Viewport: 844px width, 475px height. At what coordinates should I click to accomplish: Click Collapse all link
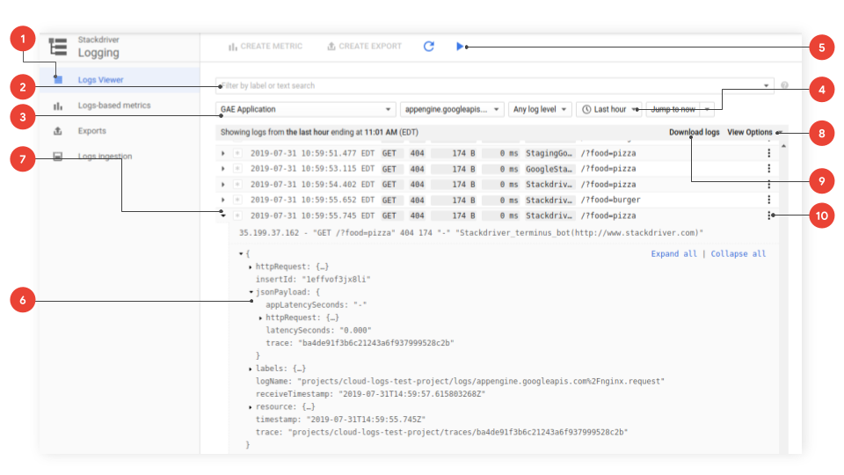click(x=738, y=253)
